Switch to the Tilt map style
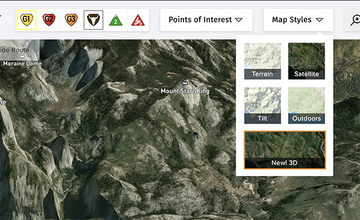 tap(262, 106)
